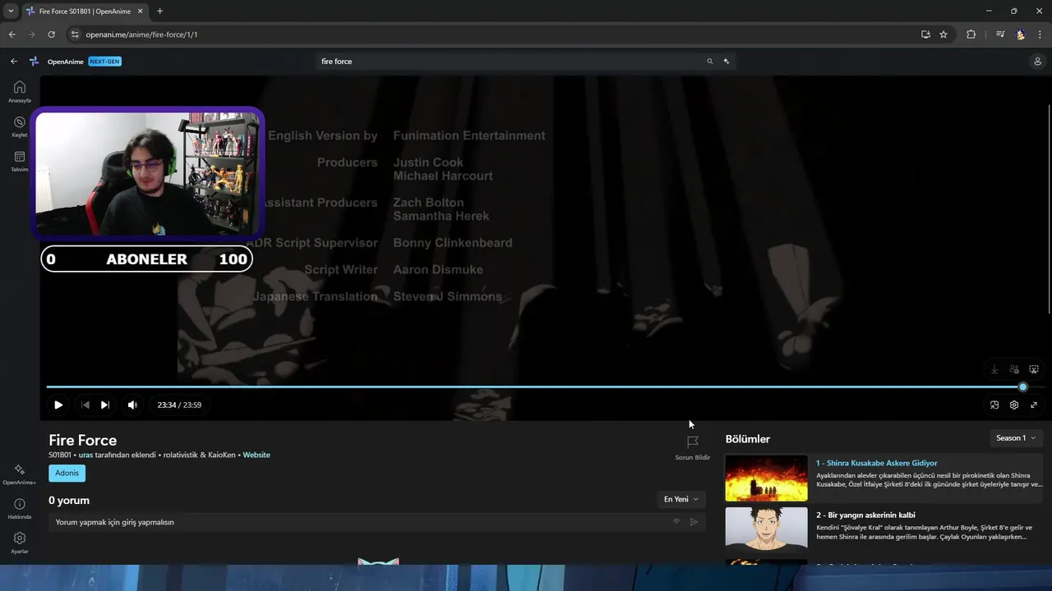Viewport: 1052px width, 591px height.
Task: Open Chrome profile avatar
Action: tap(1020, 34)
